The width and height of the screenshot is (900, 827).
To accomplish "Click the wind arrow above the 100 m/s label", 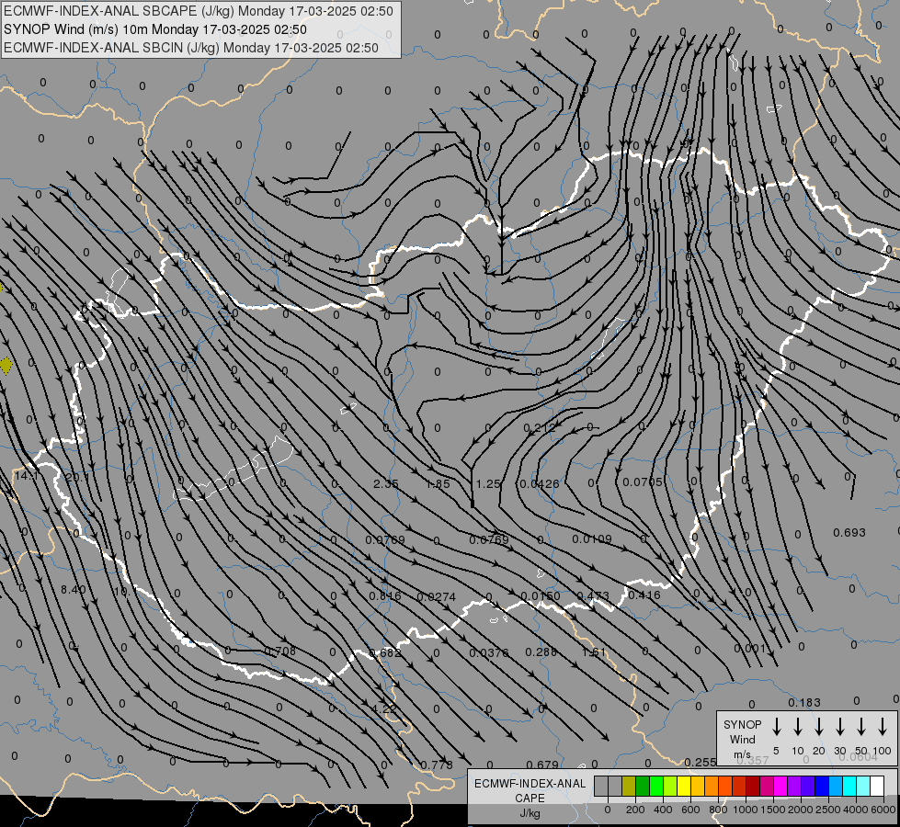I will (x=883, y=727).
